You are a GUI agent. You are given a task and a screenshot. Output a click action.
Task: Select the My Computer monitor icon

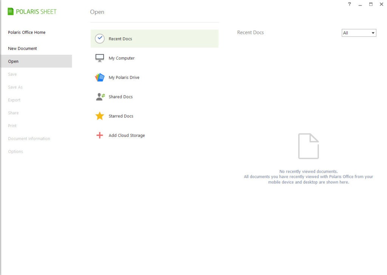[99, 58]
